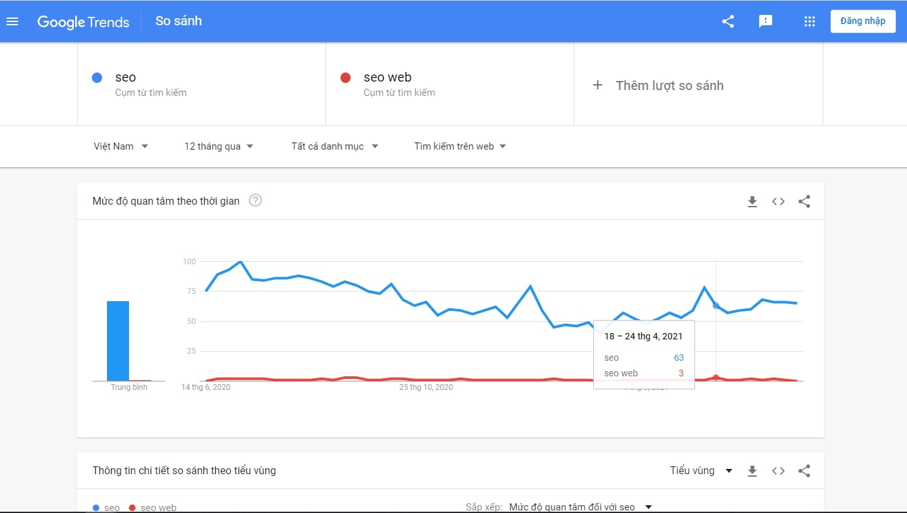907x513 pixels.
Task: Open the Google apps grid
Action: 809,21
